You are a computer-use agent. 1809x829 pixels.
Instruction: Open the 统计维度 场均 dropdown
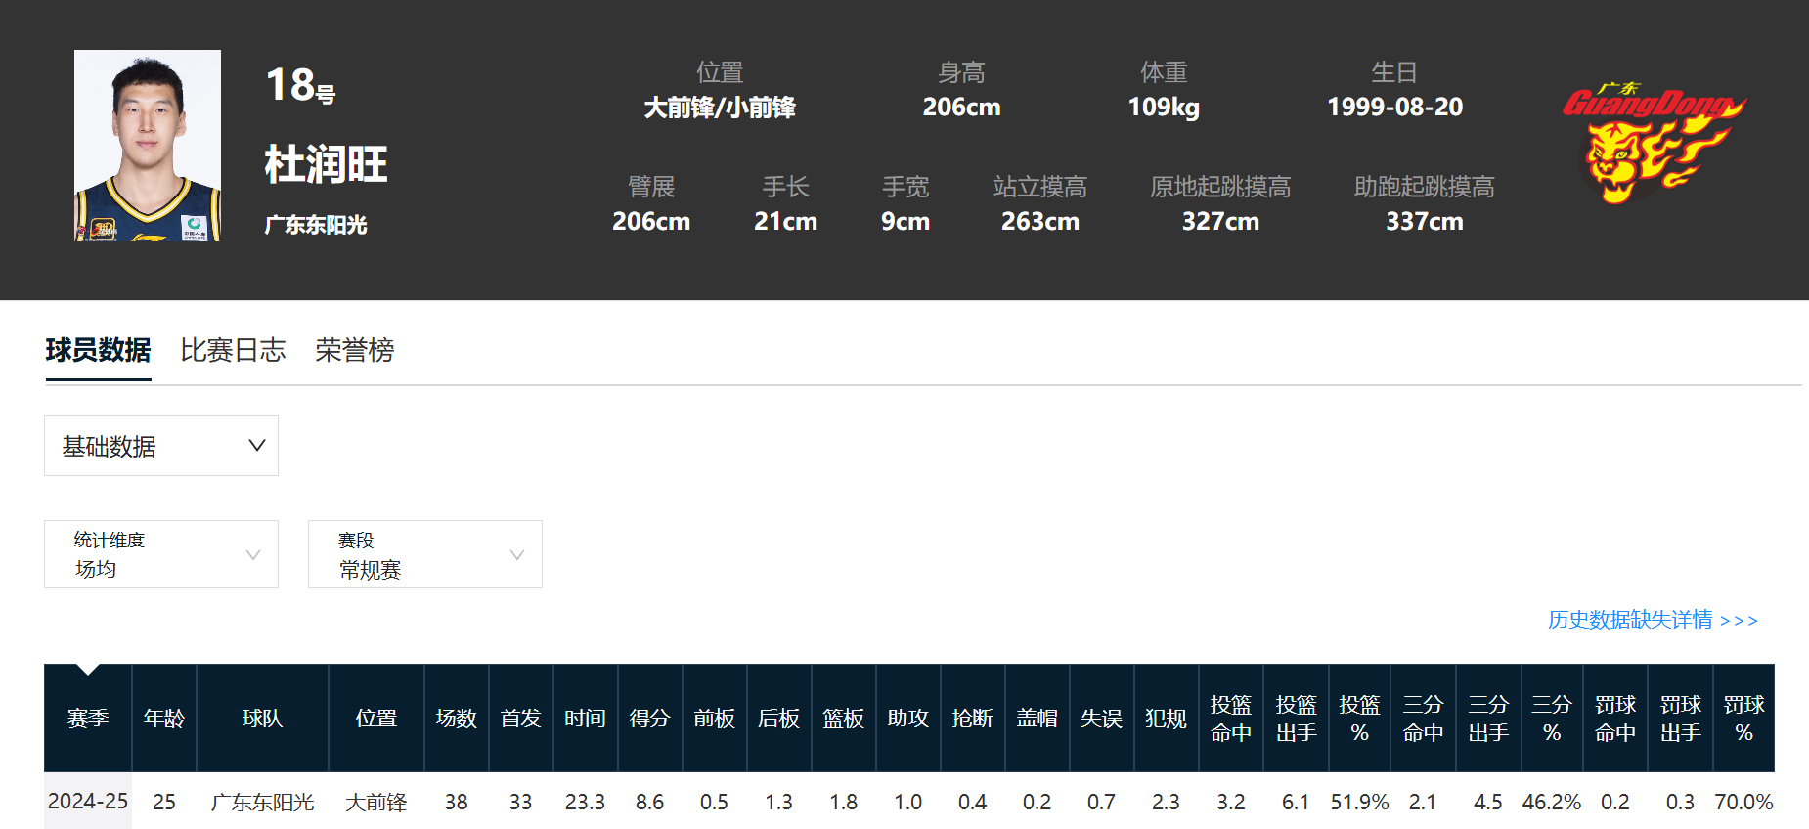point(161,554)
